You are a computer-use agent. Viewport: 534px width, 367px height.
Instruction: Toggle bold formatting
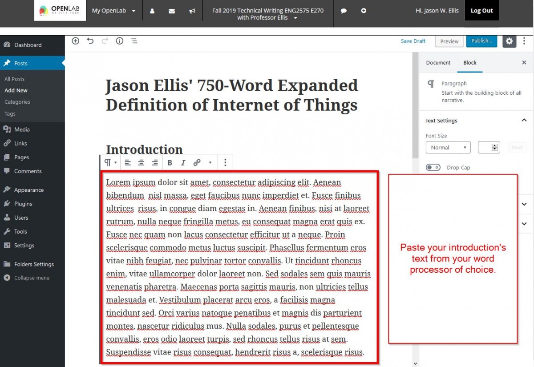coord(170,163)
